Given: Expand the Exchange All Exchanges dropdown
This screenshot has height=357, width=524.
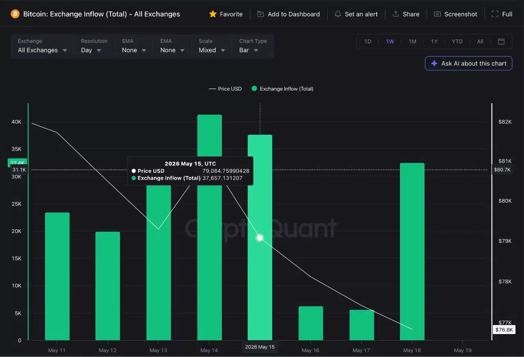Looking at the screenshot, I should pos(43,46).
